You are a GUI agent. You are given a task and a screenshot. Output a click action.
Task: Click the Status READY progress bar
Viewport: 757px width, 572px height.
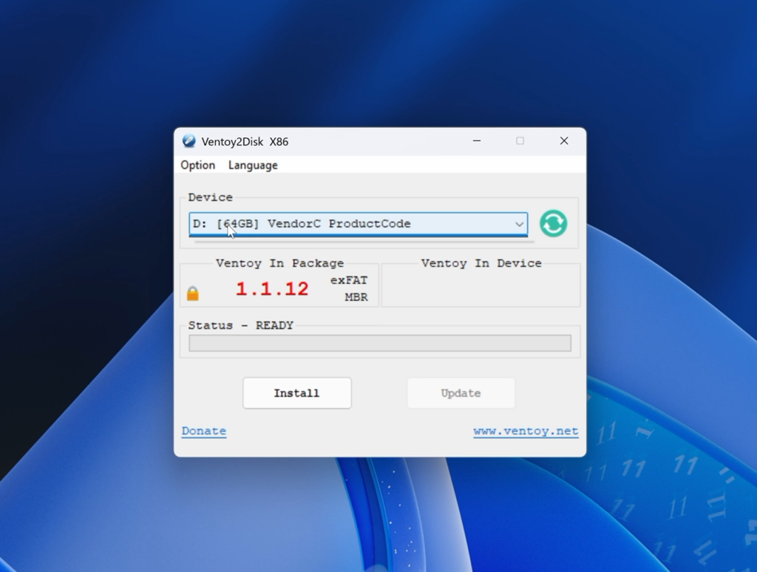pyautogui.click(x=380, y=343)
